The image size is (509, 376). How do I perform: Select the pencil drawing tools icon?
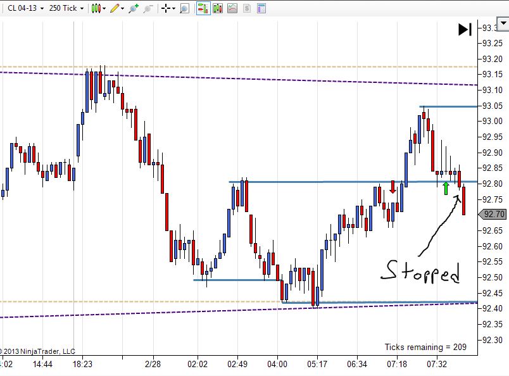click(114, 8)
